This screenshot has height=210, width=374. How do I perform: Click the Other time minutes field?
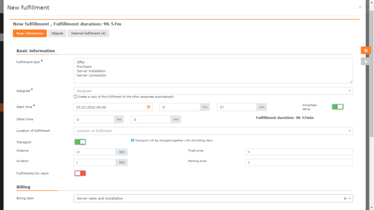click(151, 120)
